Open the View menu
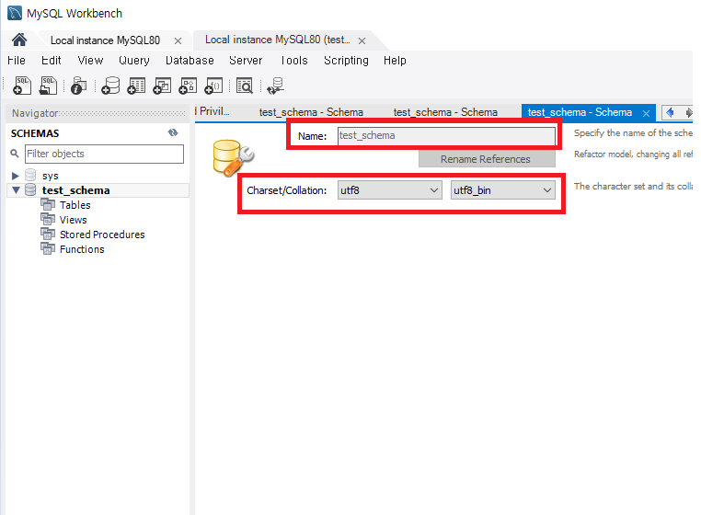The height and width of the screenshot is (515, 701). click(x=90, y=61)
